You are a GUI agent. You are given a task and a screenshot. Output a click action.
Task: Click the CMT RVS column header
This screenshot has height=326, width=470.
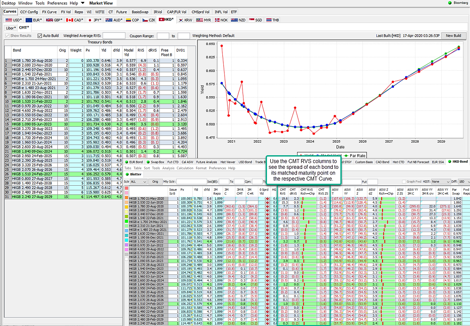(x=282, y=191)
